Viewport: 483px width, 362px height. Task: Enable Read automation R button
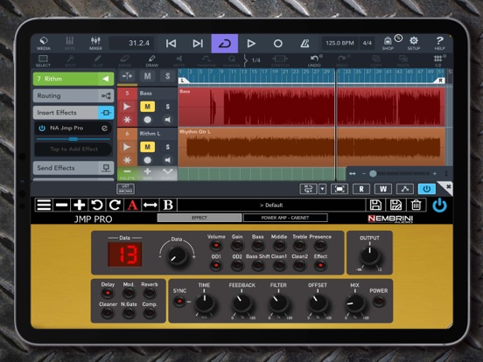[x=361, y=189]
